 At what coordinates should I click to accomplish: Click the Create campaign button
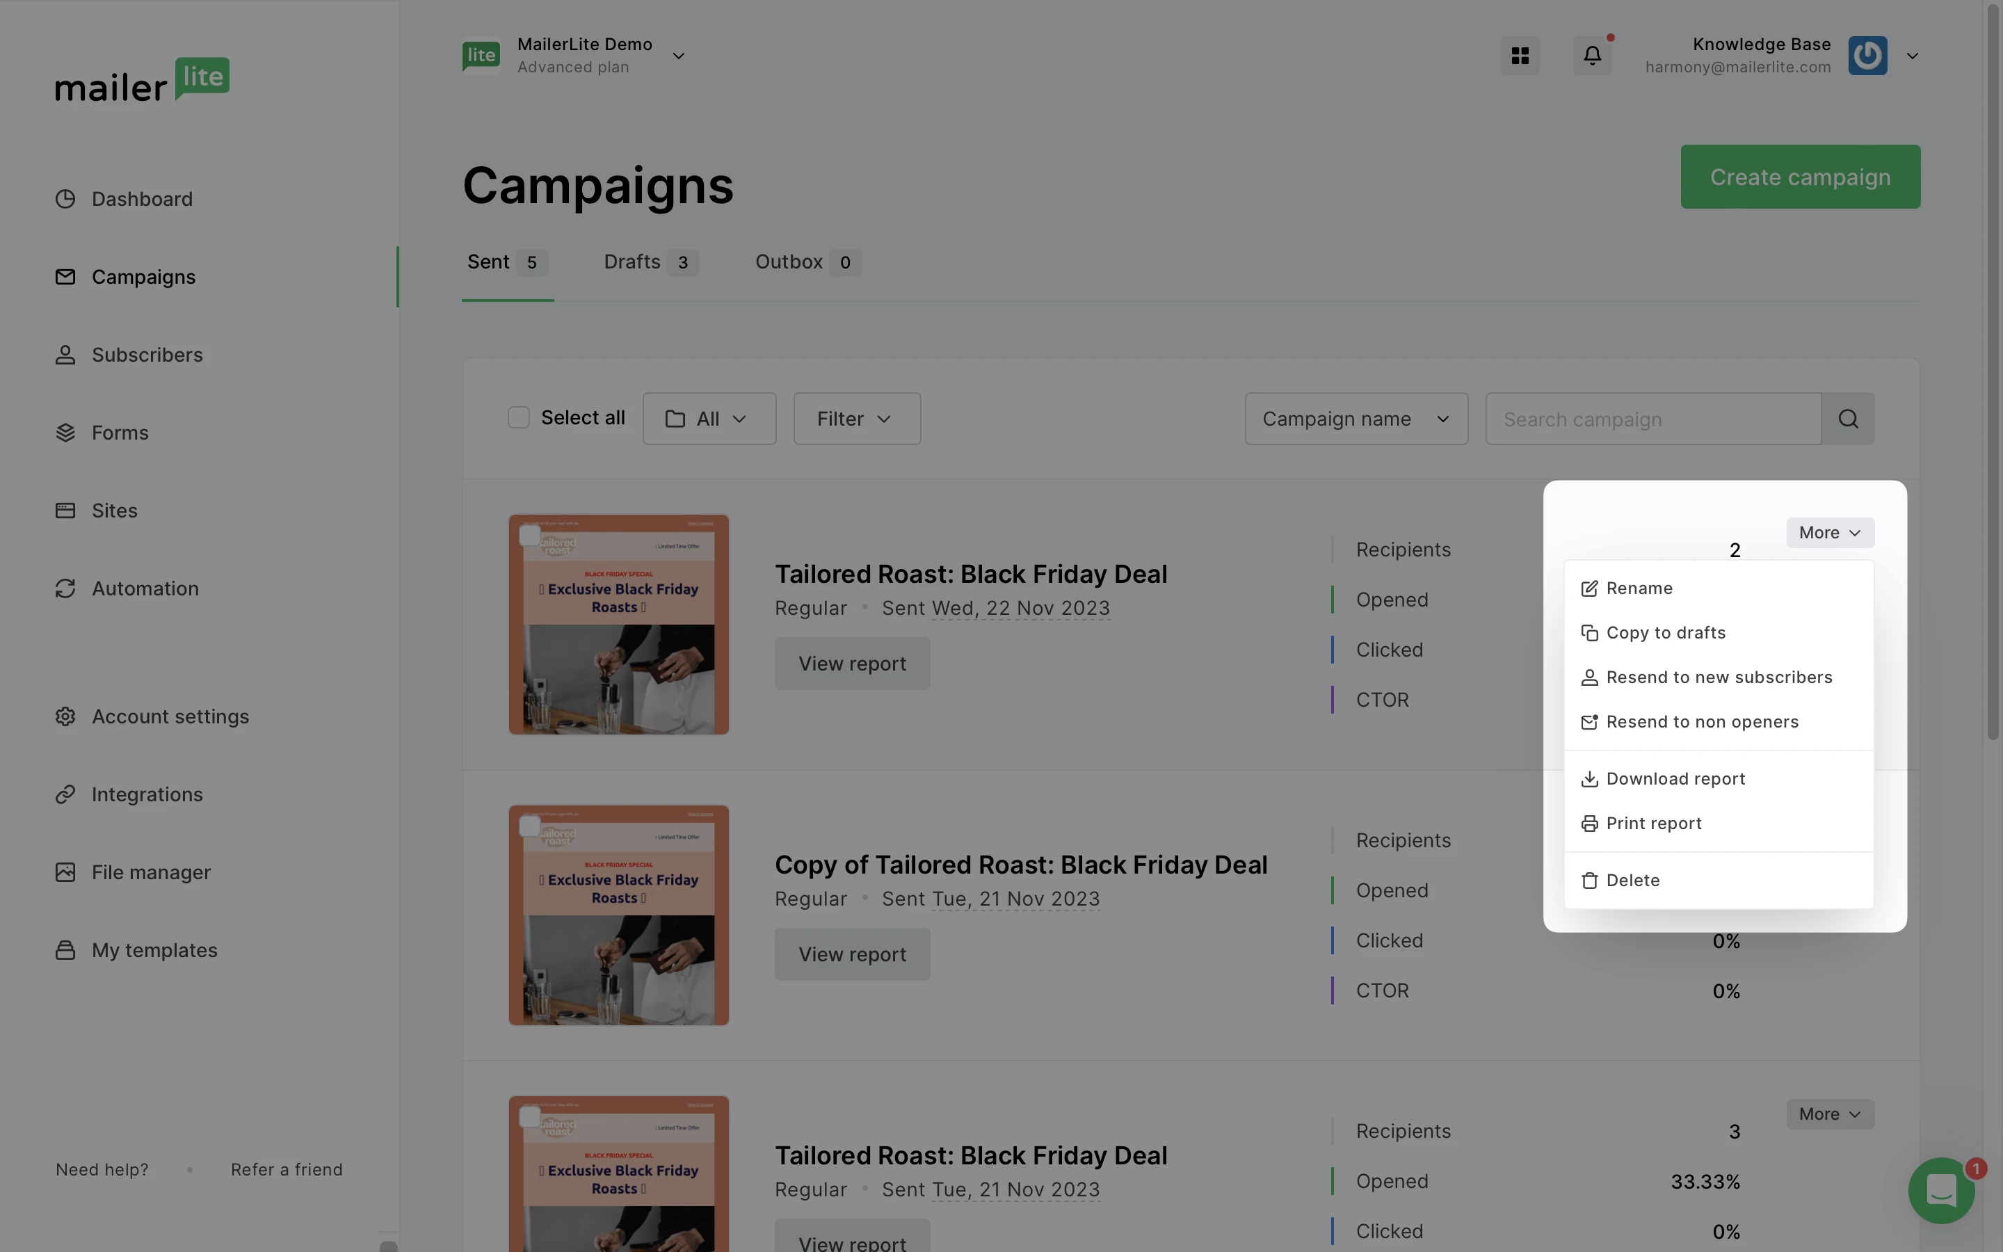pos(1799,177)
